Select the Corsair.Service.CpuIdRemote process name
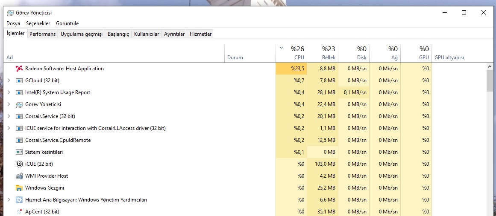Image resolution: width=496 pixels, height=216 pixels. 58,140
